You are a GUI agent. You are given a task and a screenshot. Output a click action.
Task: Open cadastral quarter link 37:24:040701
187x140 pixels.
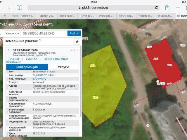(x=40, y=79)
